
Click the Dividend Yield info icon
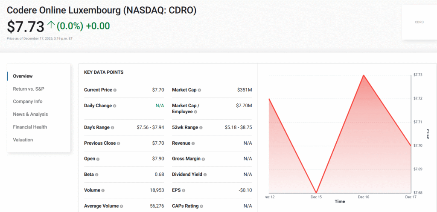[205, 175]
